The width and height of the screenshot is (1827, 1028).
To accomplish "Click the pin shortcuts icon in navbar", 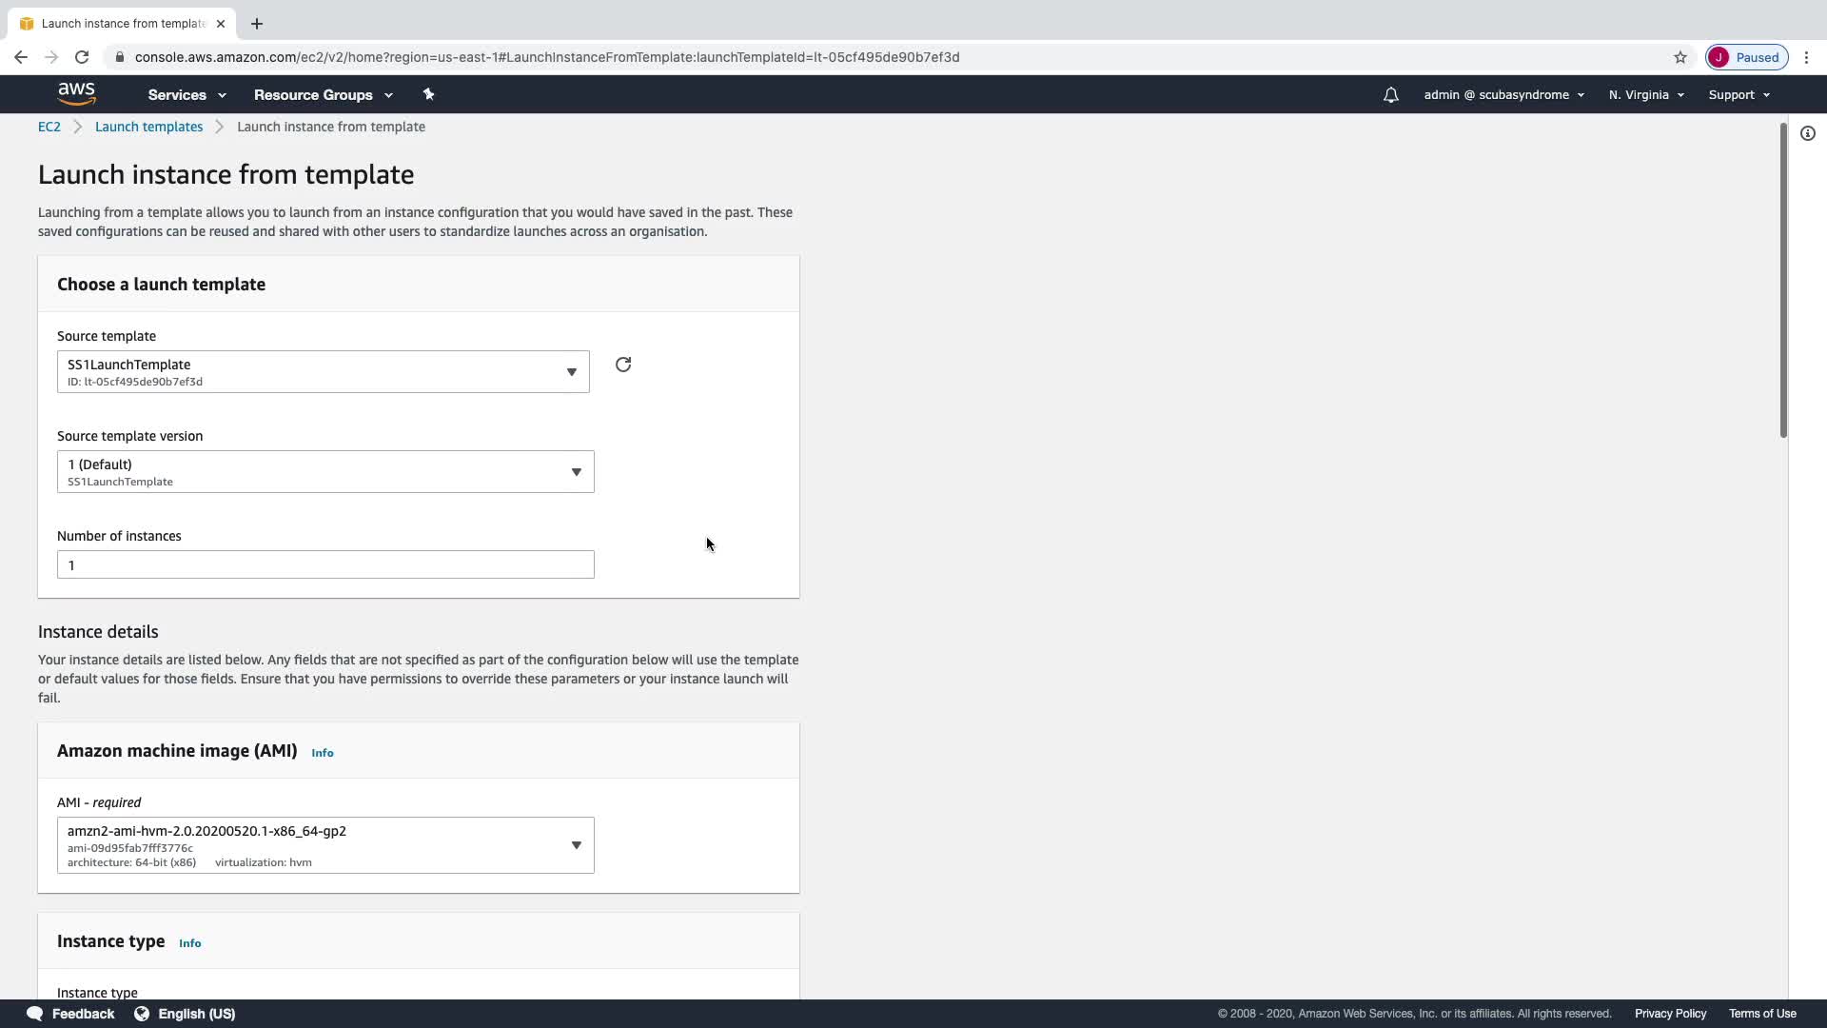I will pos(428,94).
